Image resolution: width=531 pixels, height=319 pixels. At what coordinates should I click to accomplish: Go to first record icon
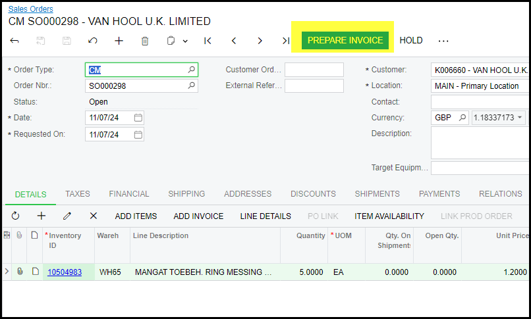[x=208, y=41]
